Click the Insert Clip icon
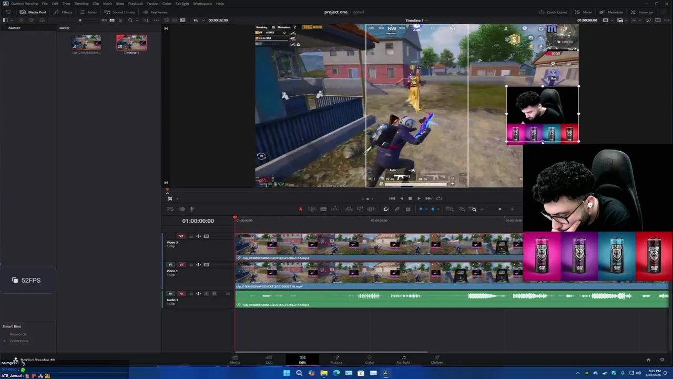 pyautogui.click(x=349, y=209)
